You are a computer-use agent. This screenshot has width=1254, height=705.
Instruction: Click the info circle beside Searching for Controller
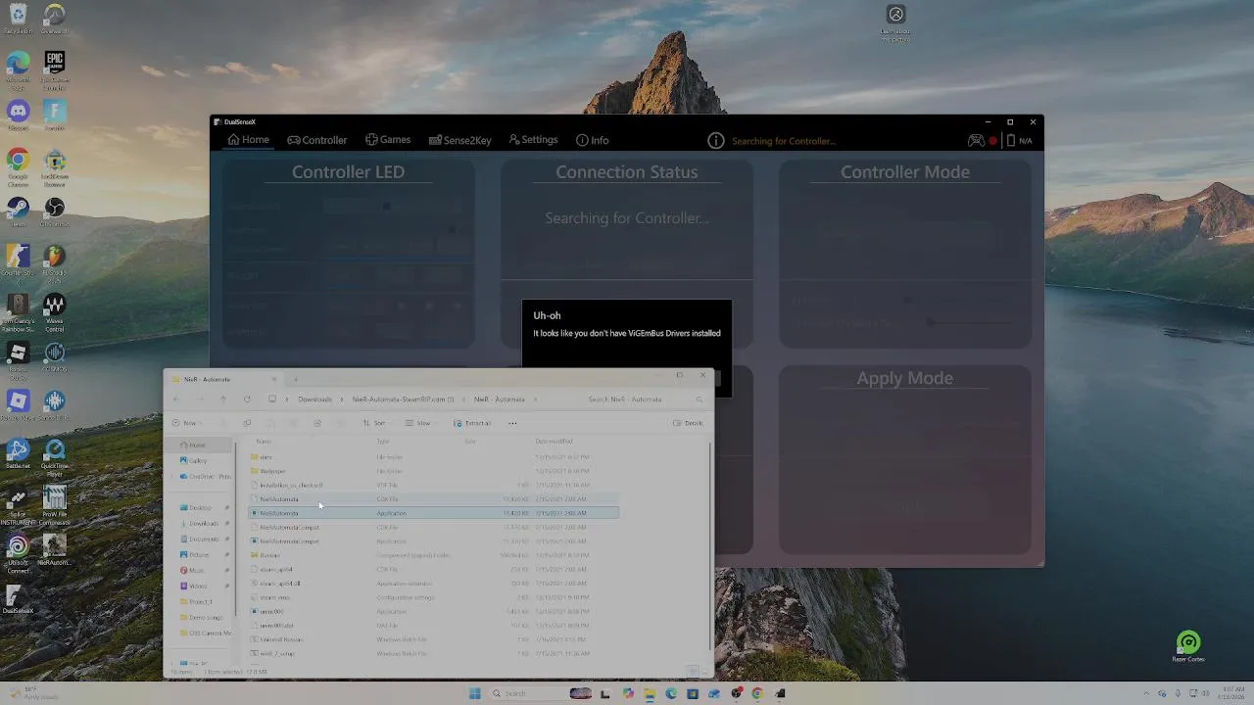[716, 141]
